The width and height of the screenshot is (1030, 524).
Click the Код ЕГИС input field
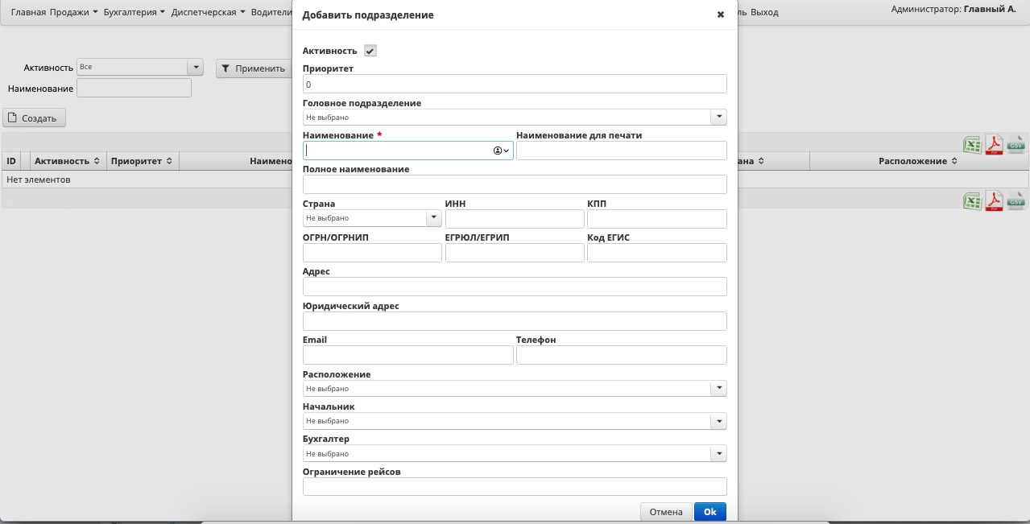coord(657,253)
